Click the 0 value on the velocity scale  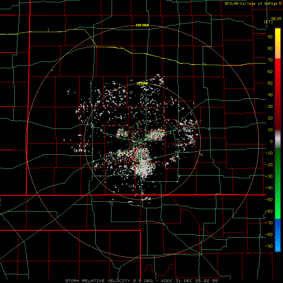(271, 141)
